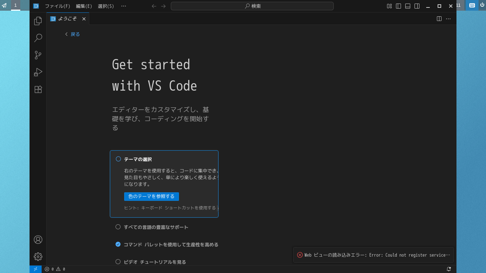Open the notifications bell in status bar
This screenshot has height=273, width=486.
pos(449,269)
